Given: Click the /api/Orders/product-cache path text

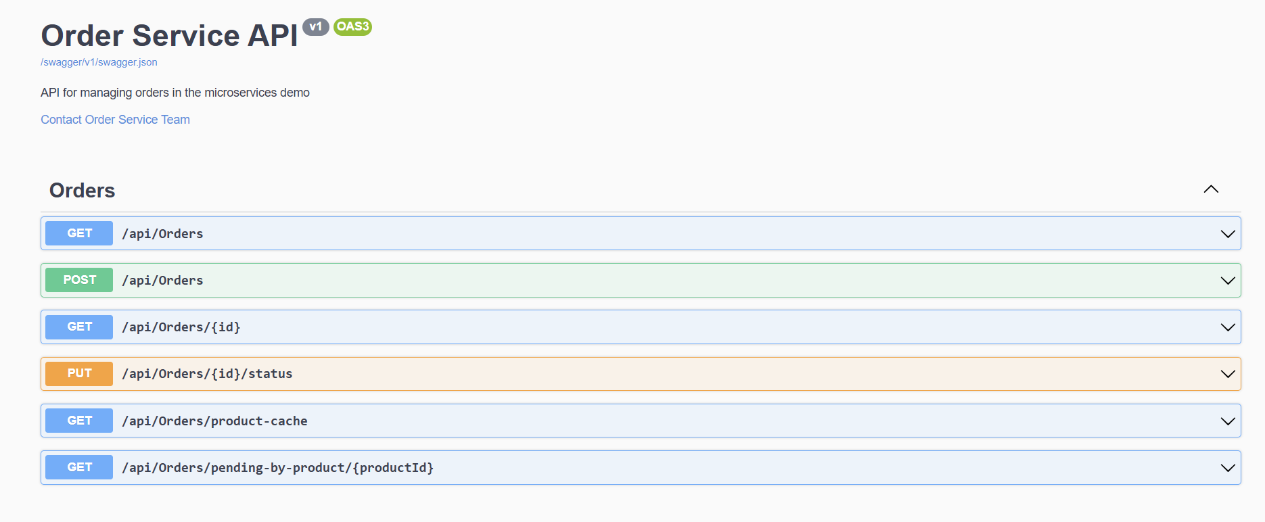Looking at the screenshot, I should [214, 421].
